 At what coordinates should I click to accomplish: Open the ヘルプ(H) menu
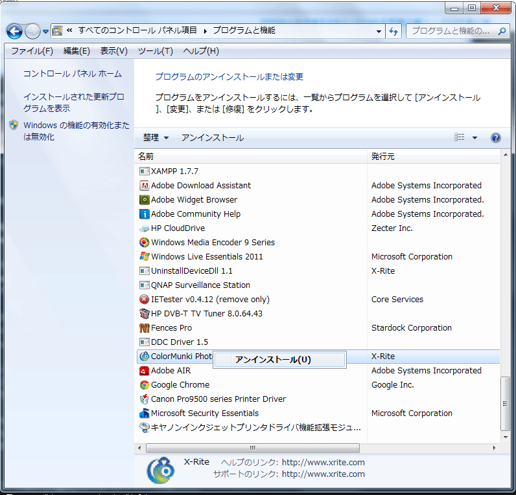(201, 51)
